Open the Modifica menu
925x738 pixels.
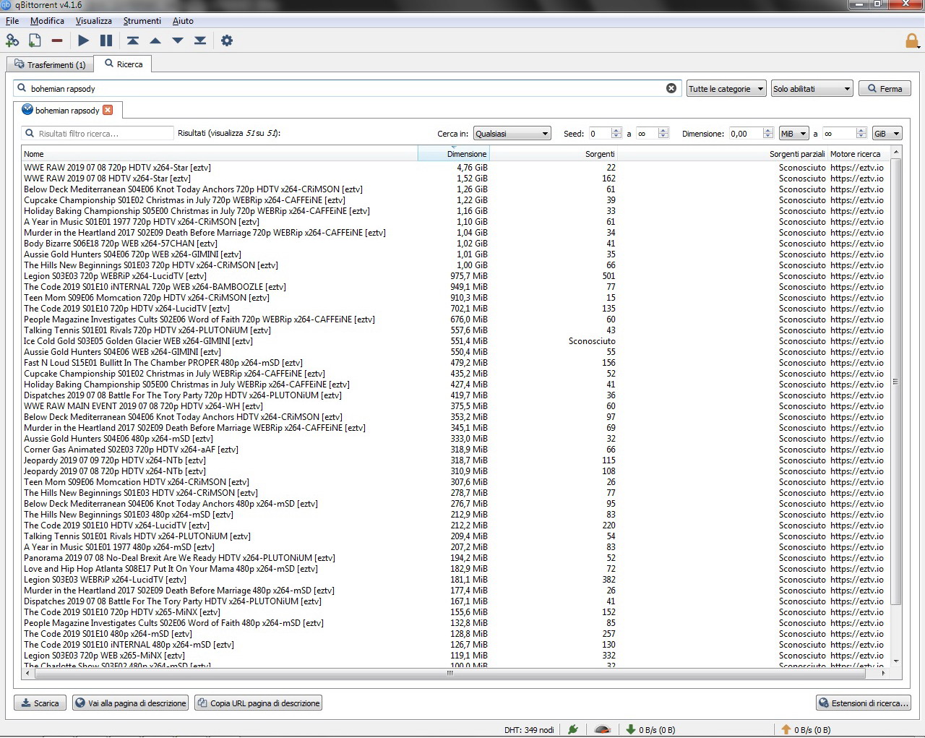[47, 21]
